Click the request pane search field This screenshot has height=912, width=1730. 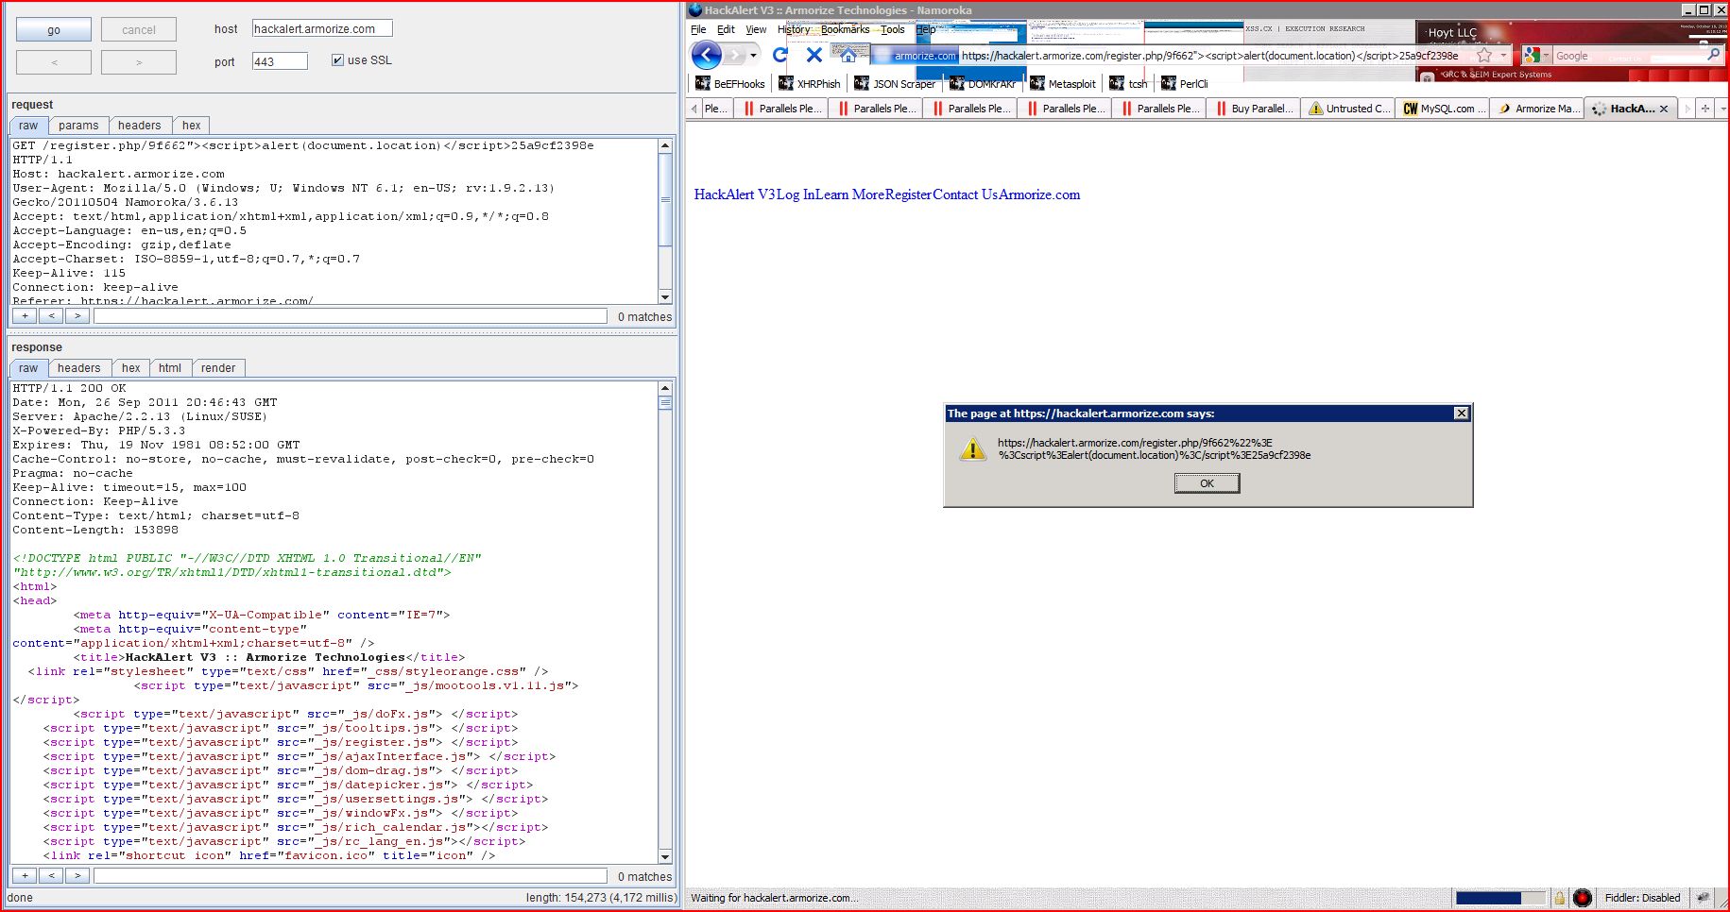click(351, 316)
